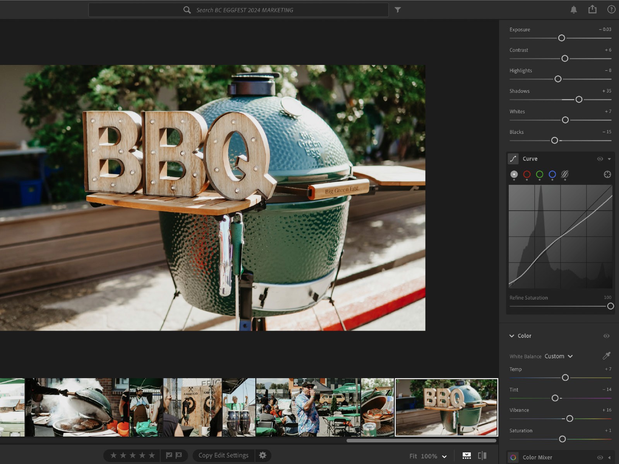
Task: Select the axe throwing target thumbnail
Action: point(193,407)
